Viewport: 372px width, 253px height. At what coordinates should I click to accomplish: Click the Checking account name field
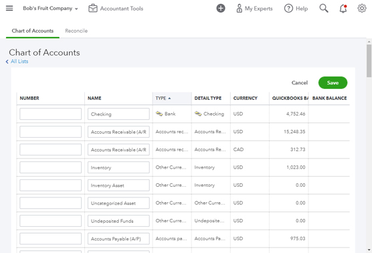click(x=118, y=114)
